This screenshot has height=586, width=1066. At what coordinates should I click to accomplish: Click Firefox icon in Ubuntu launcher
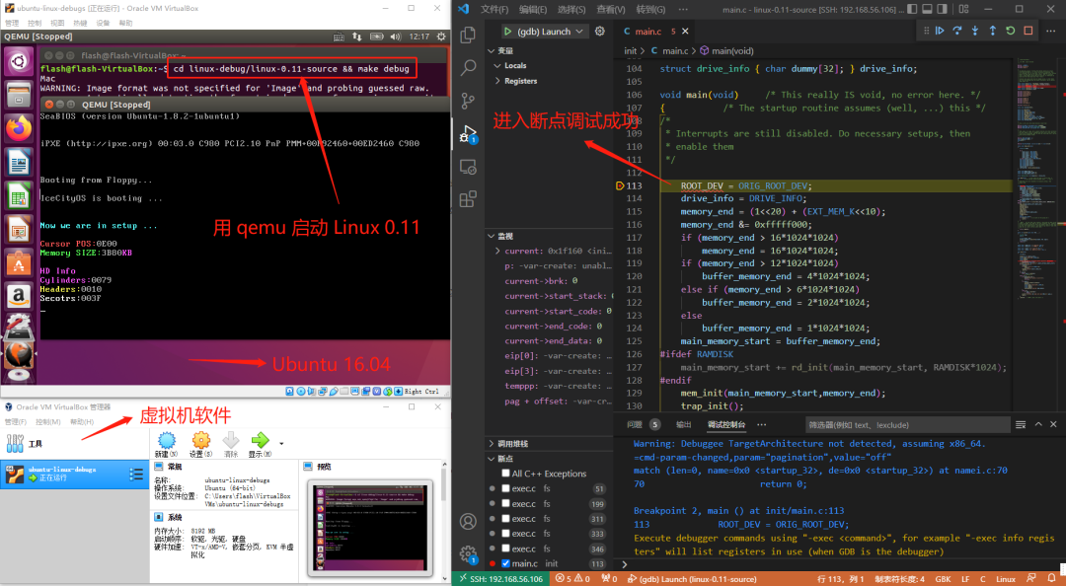click(19, 128)
